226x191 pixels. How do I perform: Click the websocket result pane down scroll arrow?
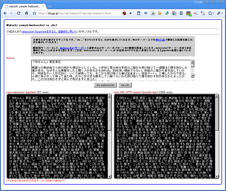coord(109,177)
